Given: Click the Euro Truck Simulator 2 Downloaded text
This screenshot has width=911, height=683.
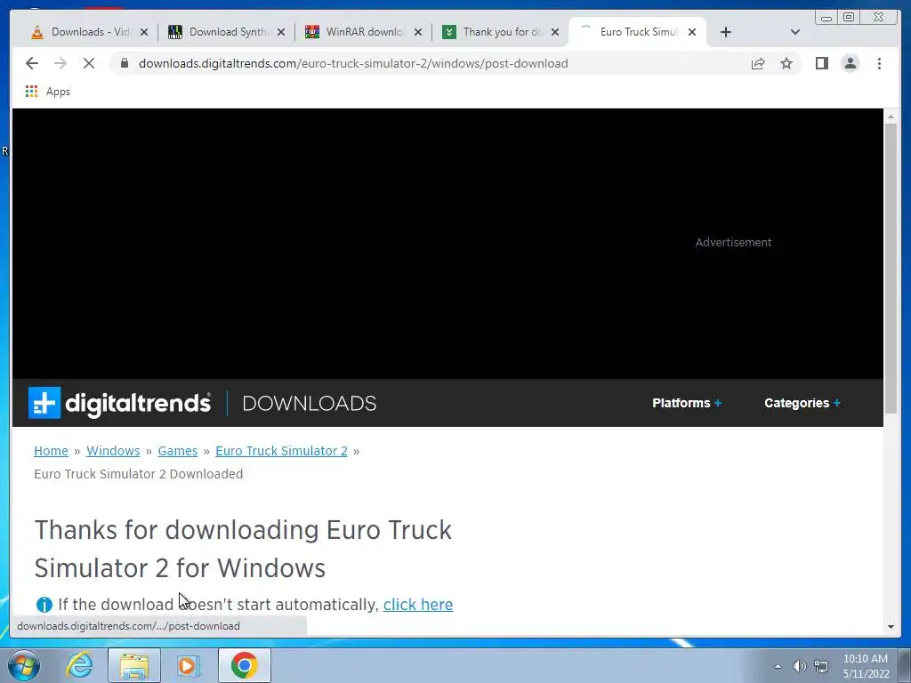Looking at the screenshot, I should pyautogui.click(x=138, y=474).
